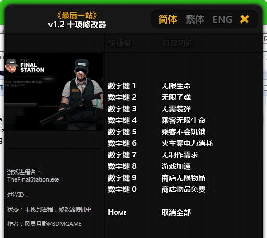Toggle 乘客无限生命 cheat option
Screen dimensions: 267x238
coord(184,120)
